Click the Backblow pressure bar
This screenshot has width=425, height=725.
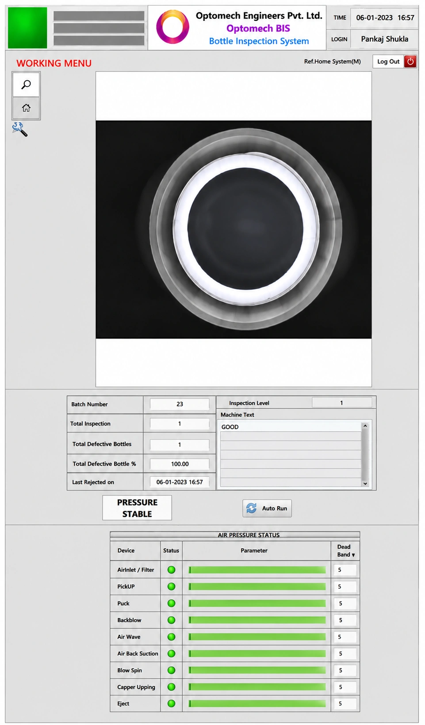pos(257,620)
